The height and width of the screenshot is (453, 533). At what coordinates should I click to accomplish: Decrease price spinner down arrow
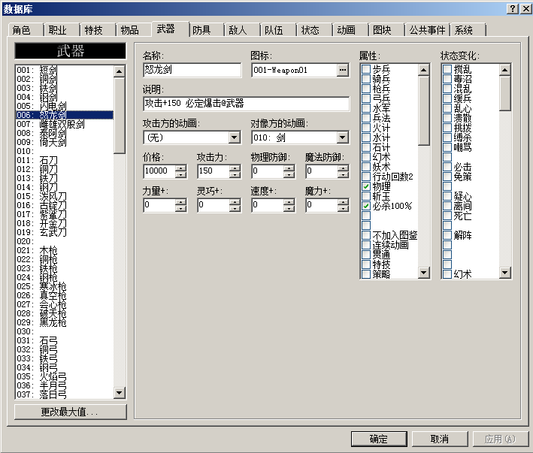pyautogui.click(x=181, y=174)
